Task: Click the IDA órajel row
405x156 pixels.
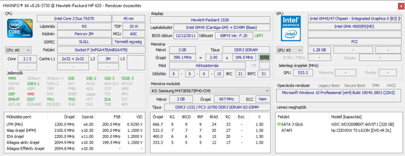Action: click(x=75, y=136)
